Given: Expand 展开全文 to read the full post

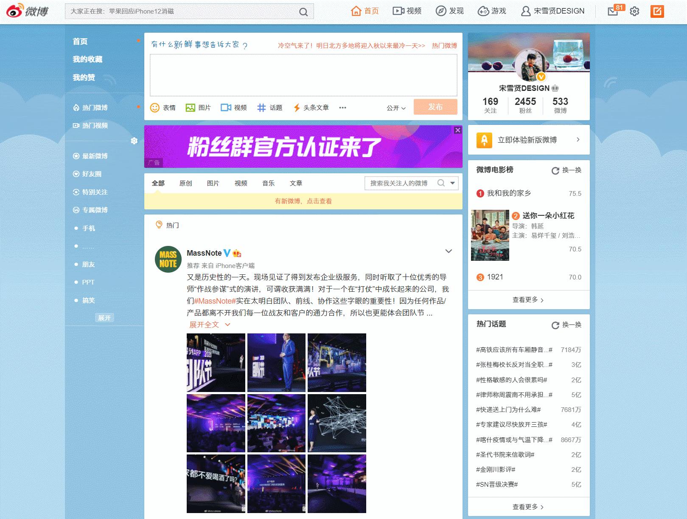Looking at the screenshot, I should (205, 324).
